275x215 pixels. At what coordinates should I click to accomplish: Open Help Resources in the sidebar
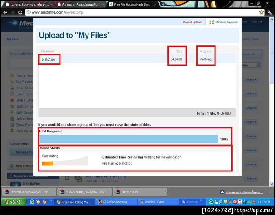(x=21, y=166)
